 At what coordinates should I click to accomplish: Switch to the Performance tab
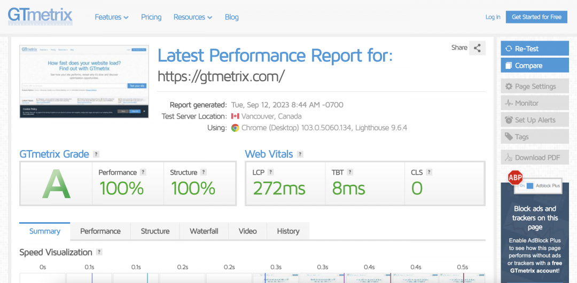pyautogui.click(x=100, y=231)
